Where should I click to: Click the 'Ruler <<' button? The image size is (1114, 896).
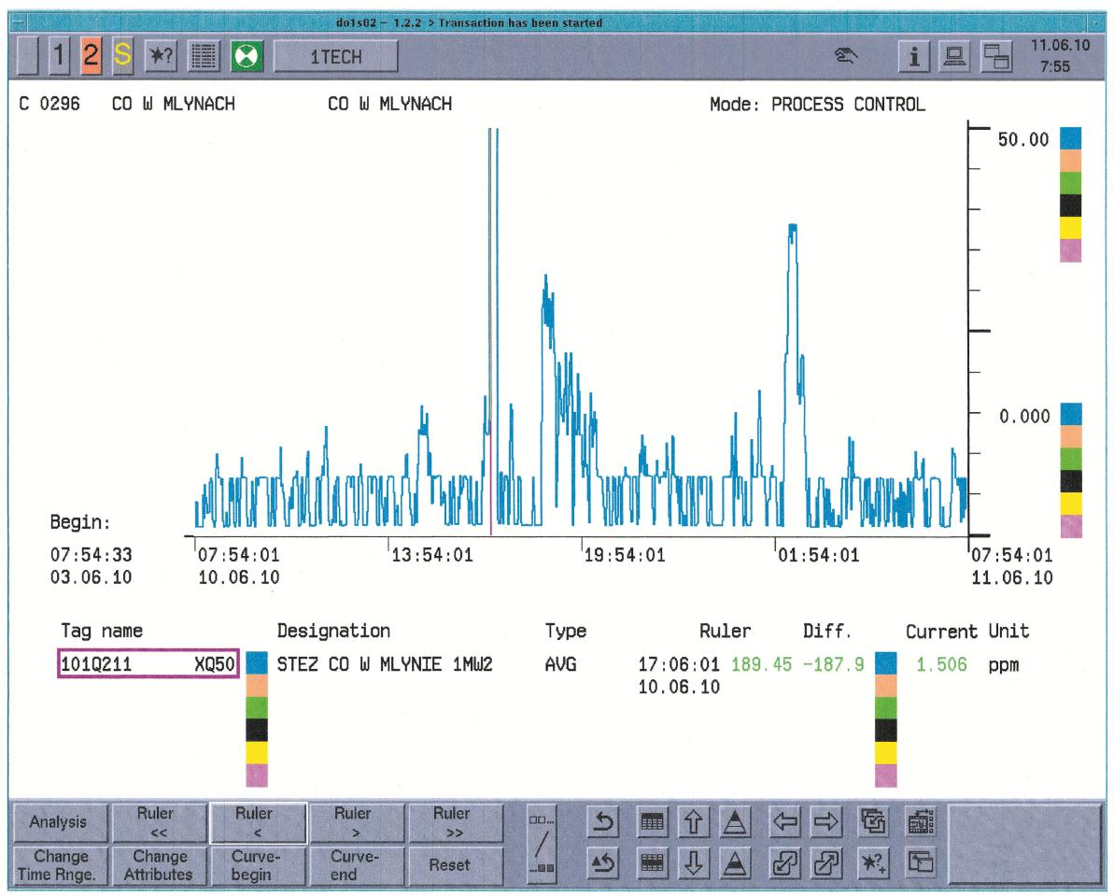pos(158,822)
